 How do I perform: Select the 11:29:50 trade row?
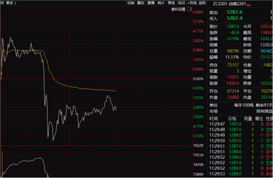click(241, 141)
